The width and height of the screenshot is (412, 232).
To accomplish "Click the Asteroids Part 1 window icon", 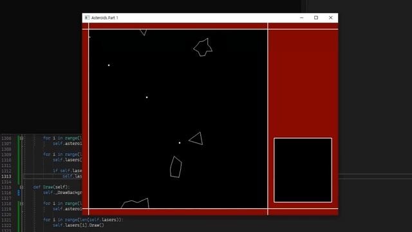I will point(87,17).
